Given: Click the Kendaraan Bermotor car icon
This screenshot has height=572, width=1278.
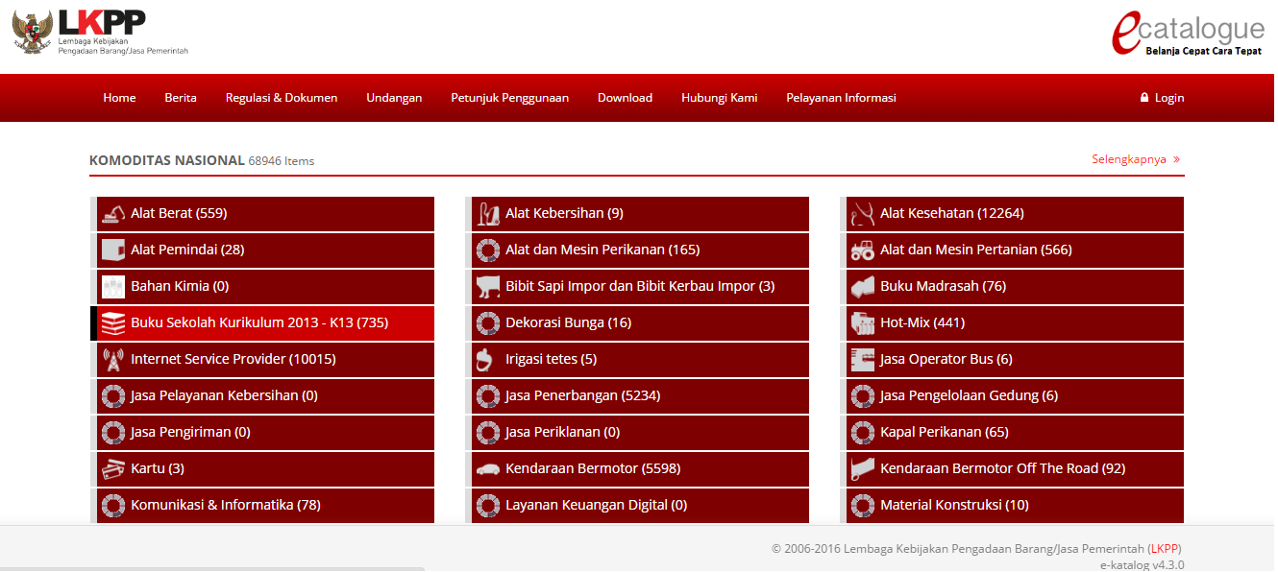Looking at the screenshot, I should pyautogui.click(x=488, y=469).
